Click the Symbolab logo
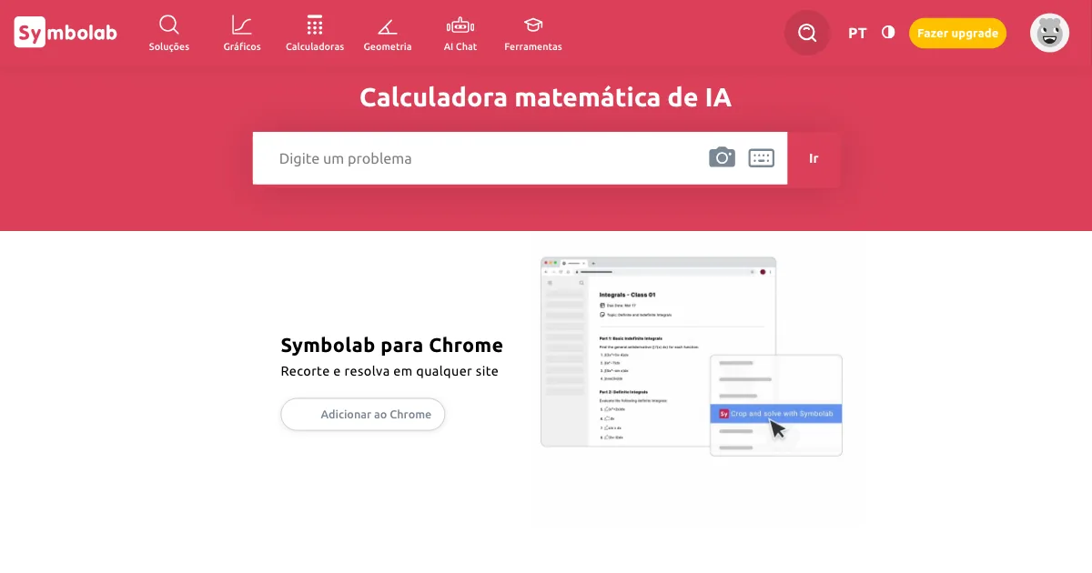The image size is (1092, 573). (x=66, y=33)
